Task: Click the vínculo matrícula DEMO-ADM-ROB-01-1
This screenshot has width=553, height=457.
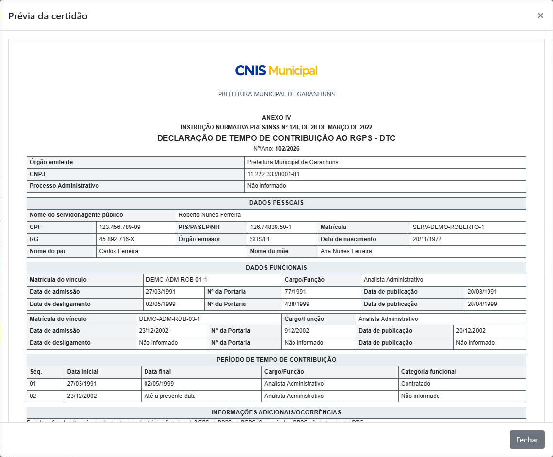Action: coord(177,280)
